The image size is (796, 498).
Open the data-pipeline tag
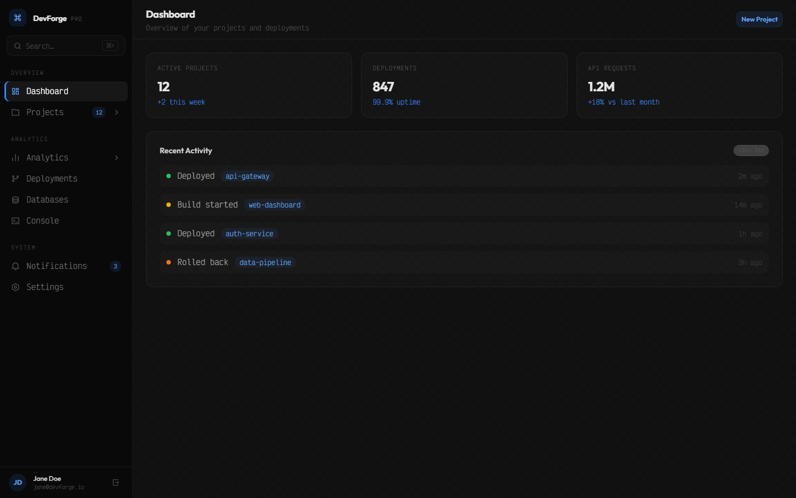coord(265,262)
